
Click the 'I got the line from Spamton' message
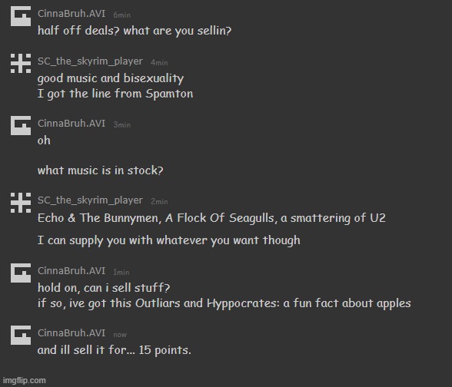point(115,94)
